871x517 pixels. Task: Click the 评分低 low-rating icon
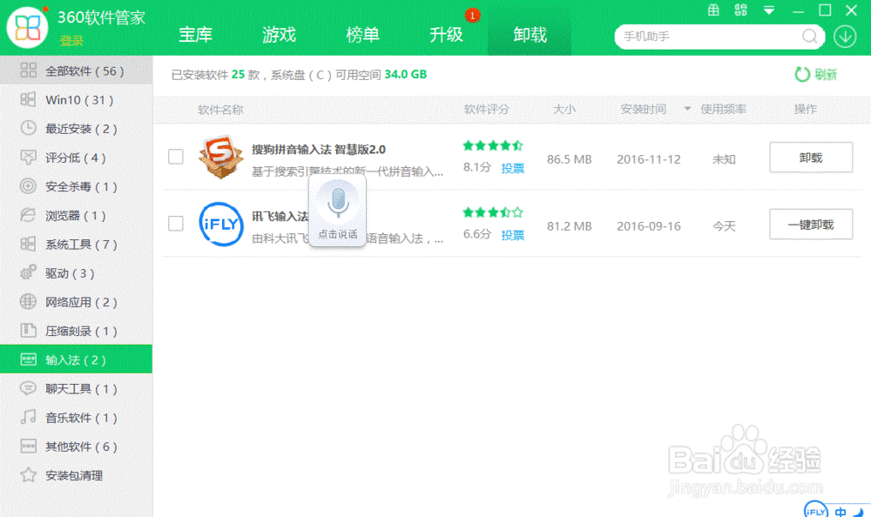coord(28,158)
